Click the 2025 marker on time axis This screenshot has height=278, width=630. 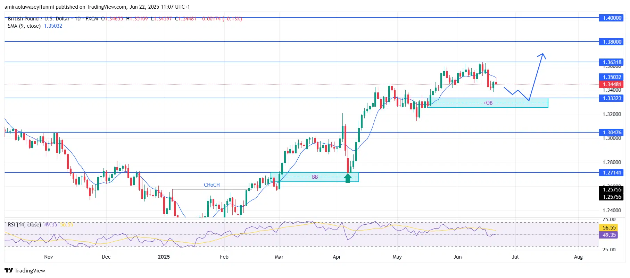tap(164, 257)
